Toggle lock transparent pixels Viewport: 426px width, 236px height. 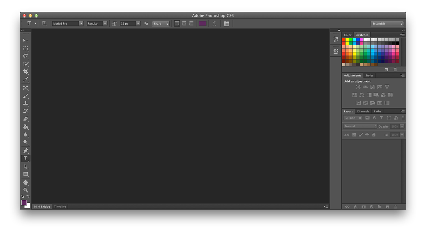tap(354, 135)
